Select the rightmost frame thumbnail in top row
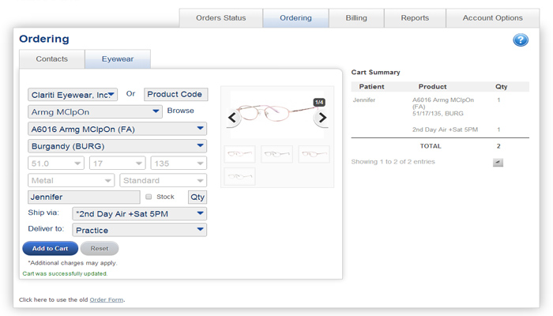Image resolution: width=553 pixels, height=316 pixels. 314,154
